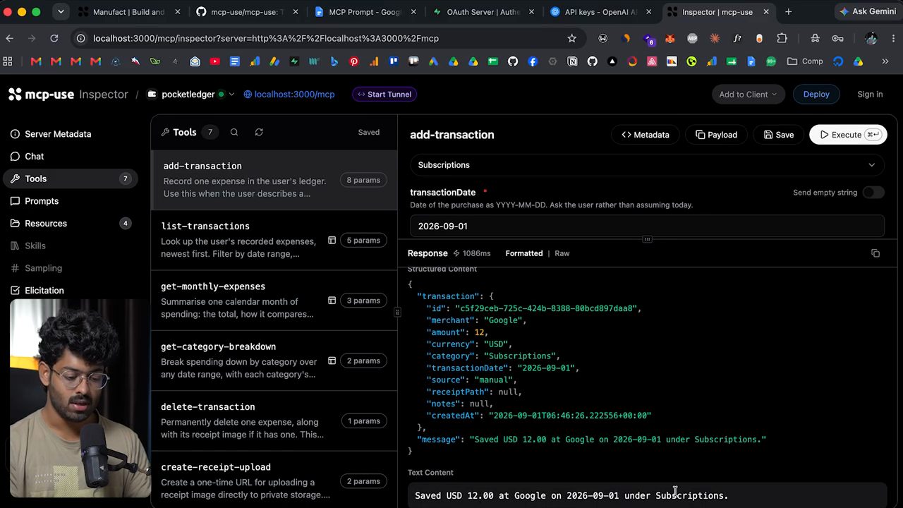Toggle the Send empty string switch
The width and height of the screenshot is (903, 508).
coord(873,193)
